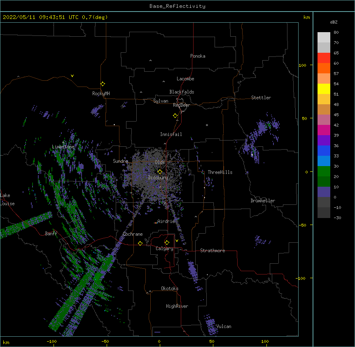This screenshot has width=355, height=347.
Task: Click the 2022/05/11 09:43:51 UTC timestamp
Action: 41,17
